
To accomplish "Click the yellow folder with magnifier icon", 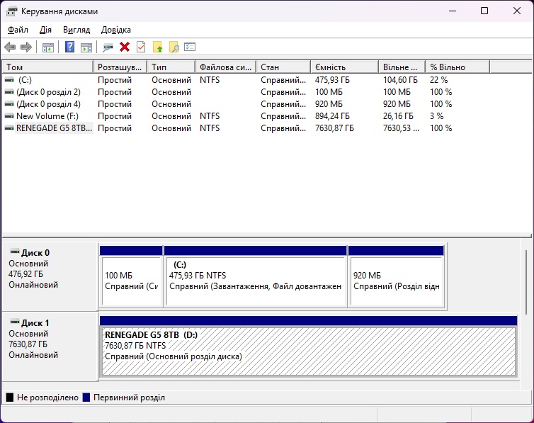I will coord(174,47).
